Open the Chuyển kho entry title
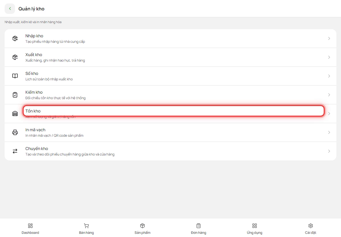 [36, 149]
